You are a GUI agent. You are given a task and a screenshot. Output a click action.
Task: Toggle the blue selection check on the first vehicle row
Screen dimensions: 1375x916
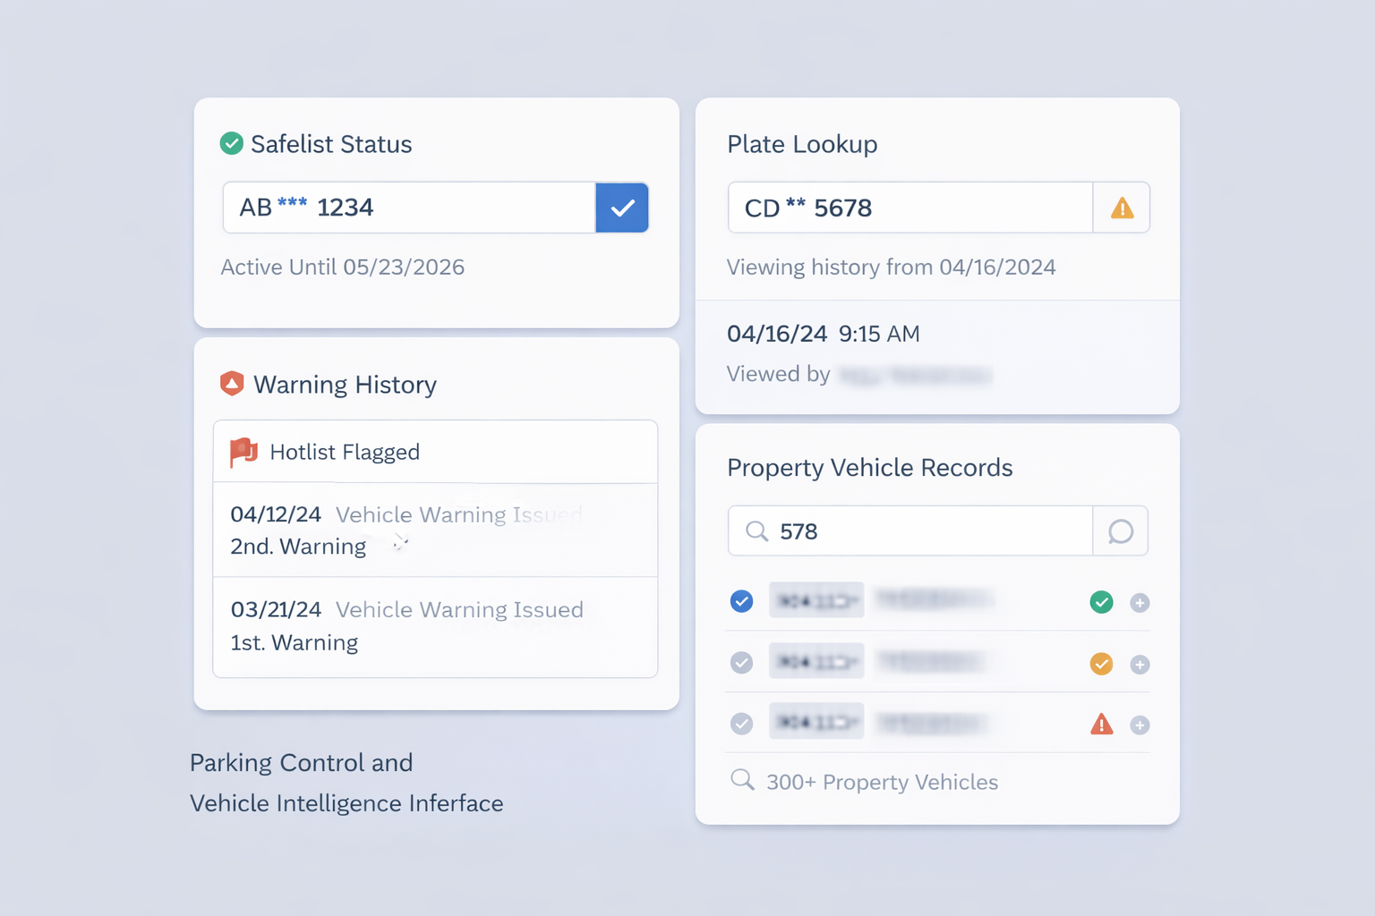tap(741, 601)
